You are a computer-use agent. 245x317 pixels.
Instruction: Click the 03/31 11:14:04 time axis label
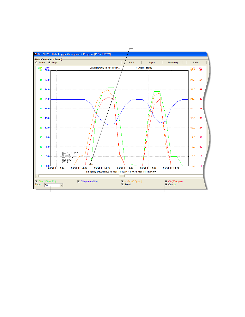click(79, 168)
